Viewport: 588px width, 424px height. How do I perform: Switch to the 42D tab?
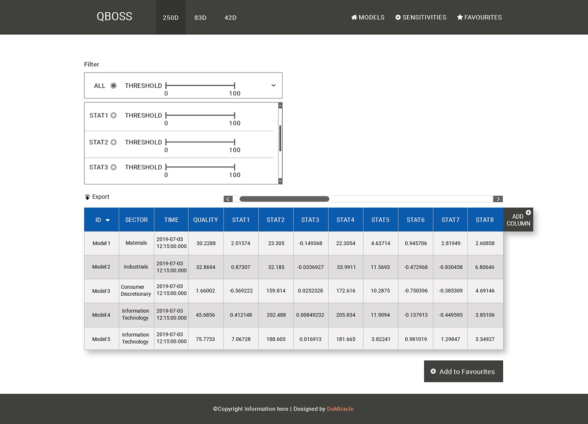[230, 18]
